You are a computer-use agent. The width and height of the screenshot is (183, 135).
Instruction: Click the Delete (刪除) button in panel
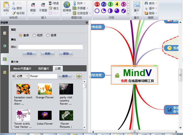pos(66,54)
